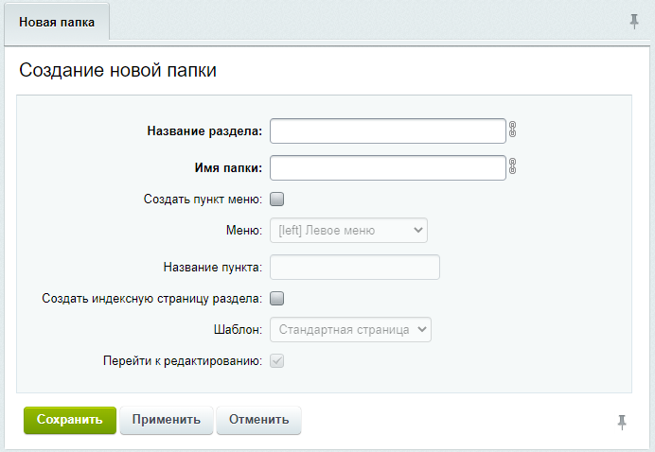The width and height of the screenshot is (655, 452).
Task: Click the Создать индексную страницу раздела label
Action: 152,299
